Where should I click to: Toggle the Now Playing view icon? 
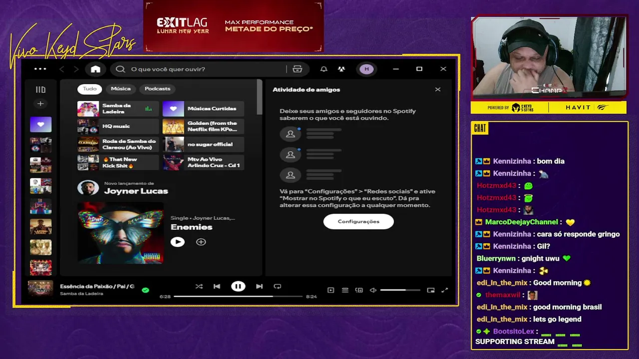(x=330, y=290)
